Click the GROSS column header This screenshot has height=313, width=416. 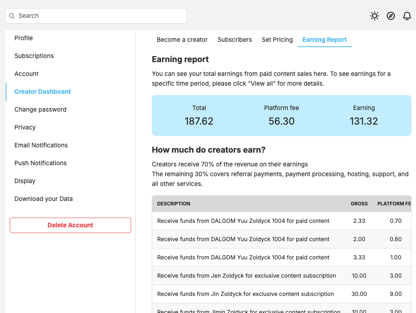coord(359,204)
